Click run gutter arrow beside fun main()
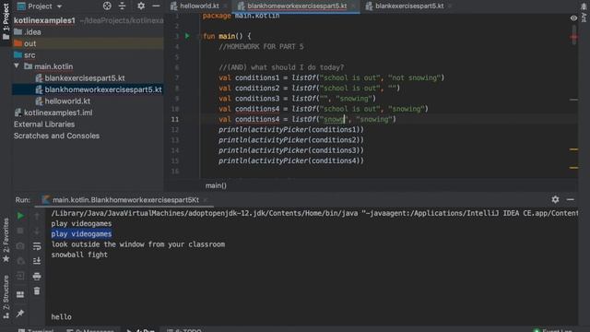 (187, 36)
